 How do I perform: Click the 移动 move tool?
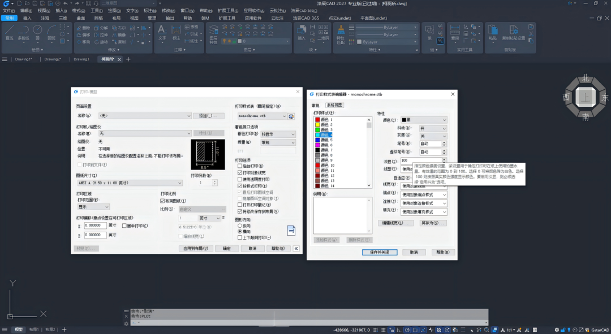[x=83, y=42]
